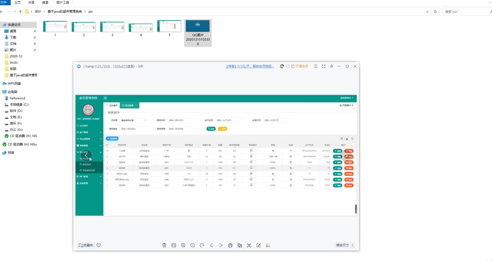This screenshot has height=261, width=492.
Task: Rotate the image clockwise
Action: 202,245
